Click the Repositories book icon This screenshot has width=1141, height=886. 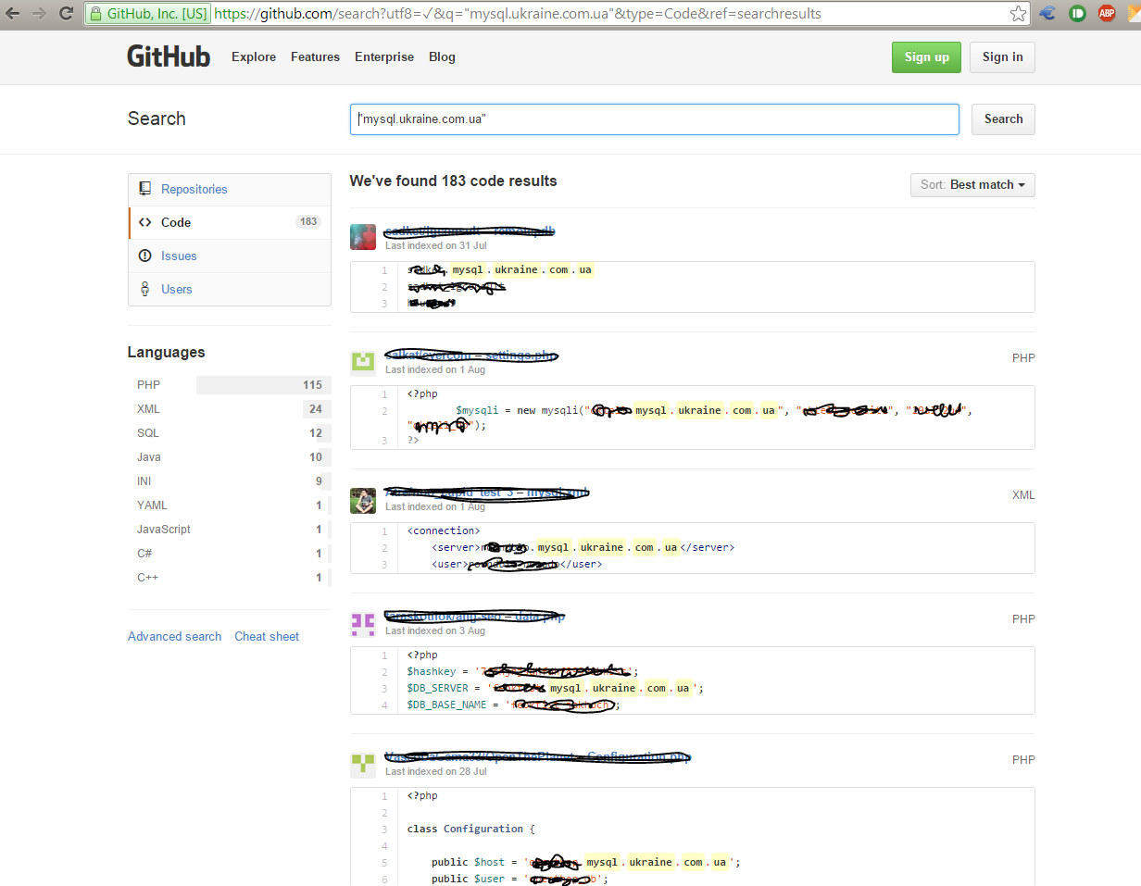(x=144, y=189)
